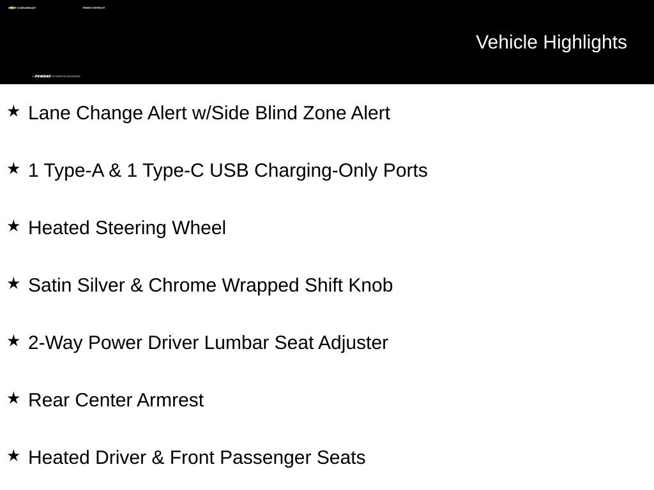
Task: Click the Chevrolet bowtie logo
Action: click(12, 8)
